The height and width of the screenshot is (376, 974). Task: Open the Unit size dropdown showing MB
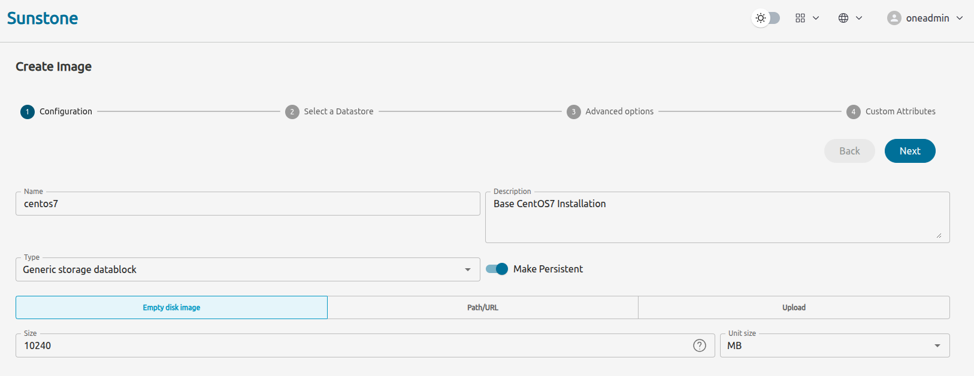point(835,345)
